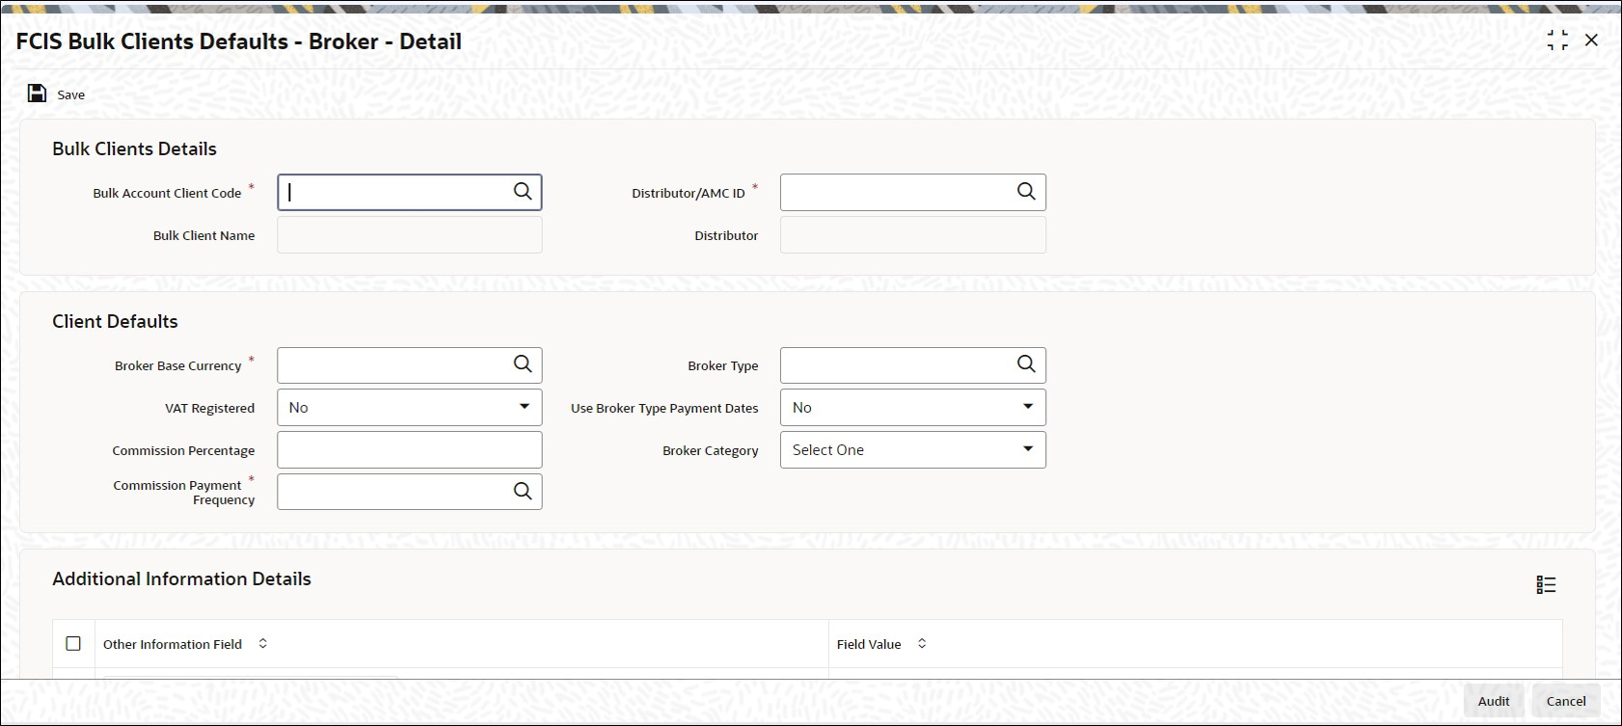1622x726 pixels.
Task: Click the Additional Information Details heading
Action: point(181,578)
